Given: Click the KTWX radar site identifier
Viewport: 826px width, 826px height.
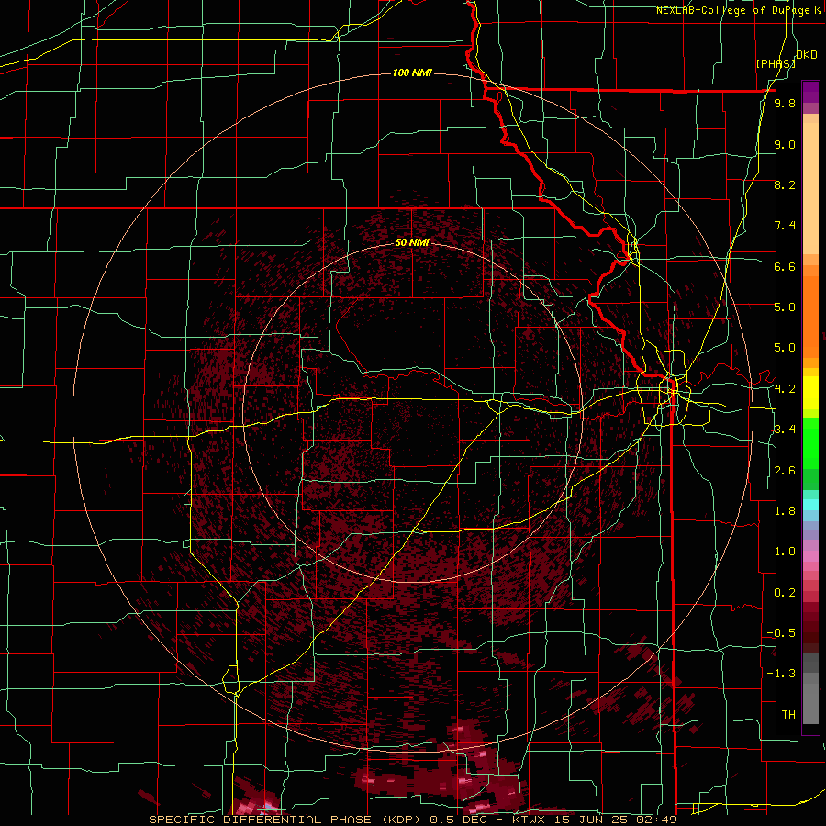Looking at the screenshot, I should click(530, 820).
